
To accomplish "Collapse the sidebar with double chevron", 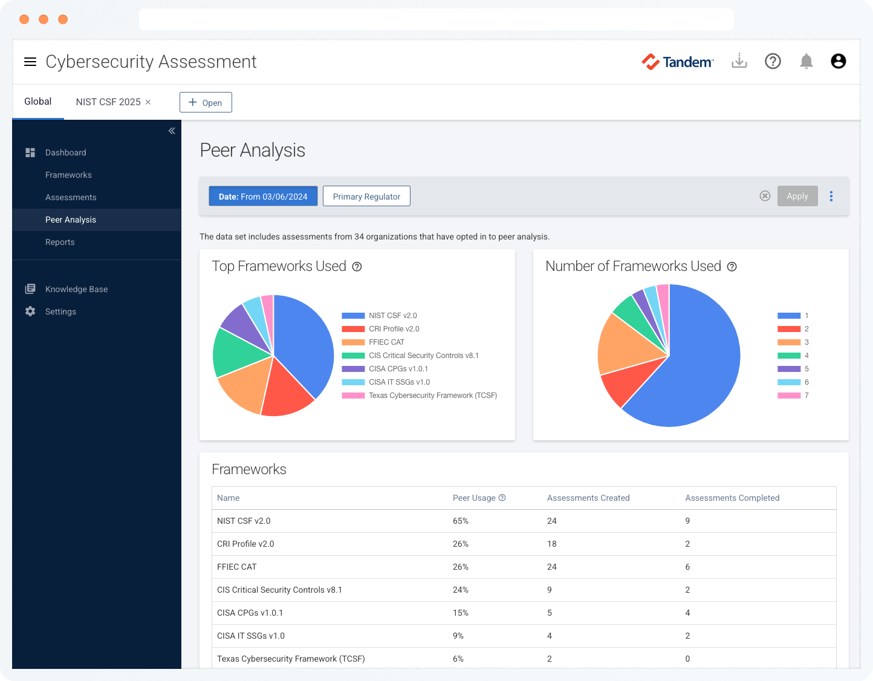I will point(172,131).
